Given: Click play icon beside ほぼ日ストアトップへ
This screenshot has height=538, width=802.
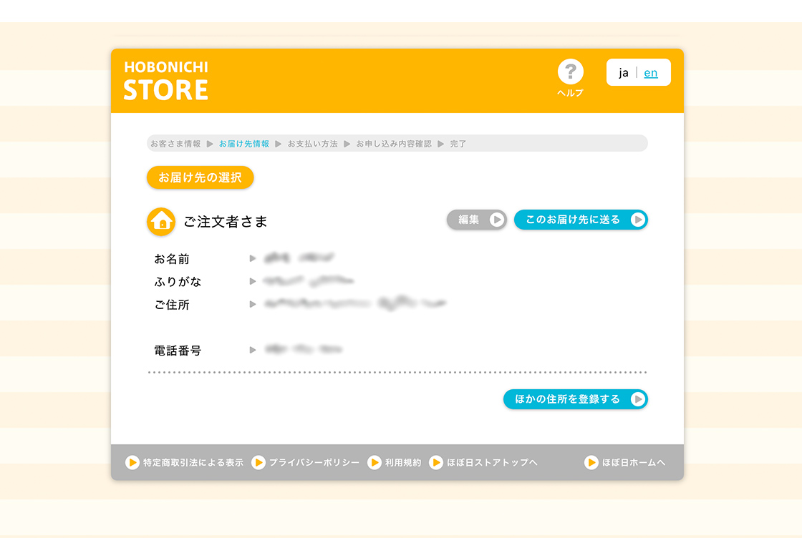Looking at the screenshot, I should pyautogui.click(x=436, y=463).
